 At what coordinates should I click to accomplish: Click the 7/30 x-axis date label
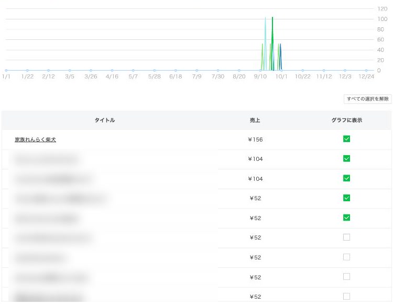tap(218, 77)
